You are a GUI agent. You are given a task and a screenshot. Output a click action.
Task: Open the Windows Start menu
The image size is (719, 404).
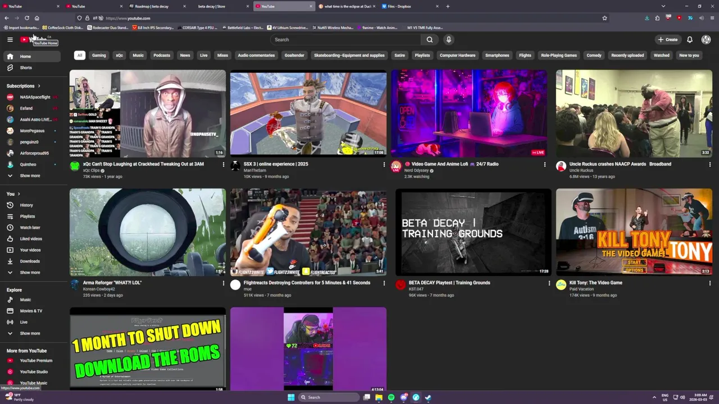pyautogui.click(x=291, y=397)
